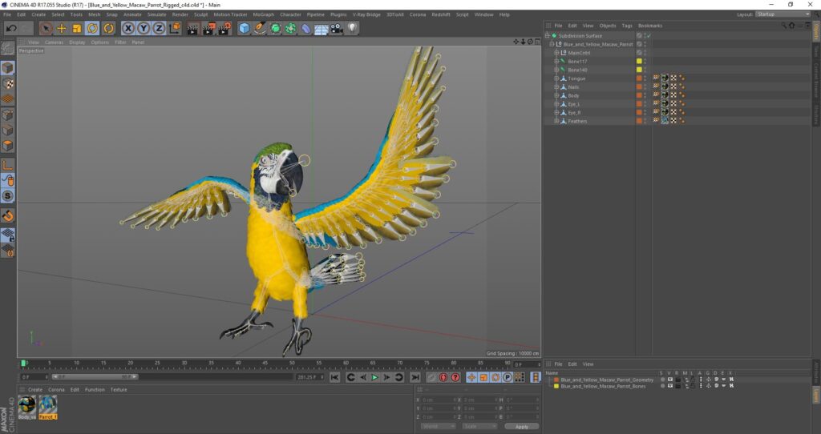
Task: Toggle X axis lock
Action: click(128, 28)
